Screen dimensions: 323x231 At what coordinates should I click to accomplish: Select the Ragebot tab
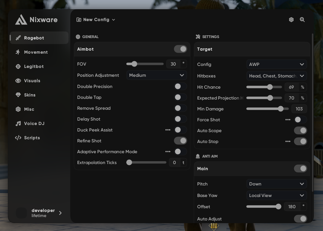click(39, 38)
